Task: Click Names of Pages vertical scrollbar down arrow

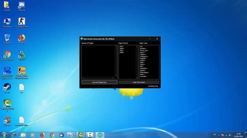Action: tap(116, 75)
